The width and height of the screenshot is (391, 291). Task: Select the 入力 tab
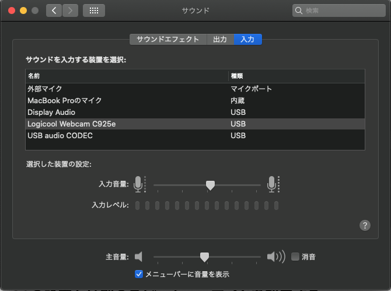click(247, 40)
